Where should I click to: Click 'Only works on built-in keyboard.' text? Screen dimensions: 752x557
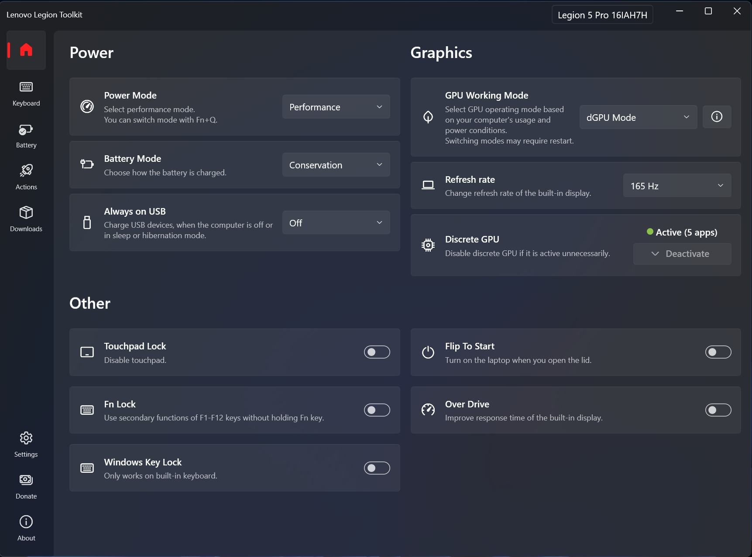(x=161, y=476)
